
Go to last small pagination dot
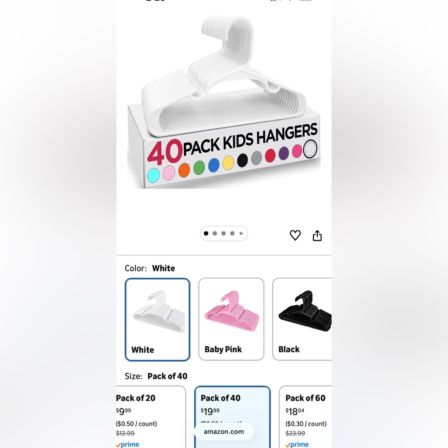(241, 233)
